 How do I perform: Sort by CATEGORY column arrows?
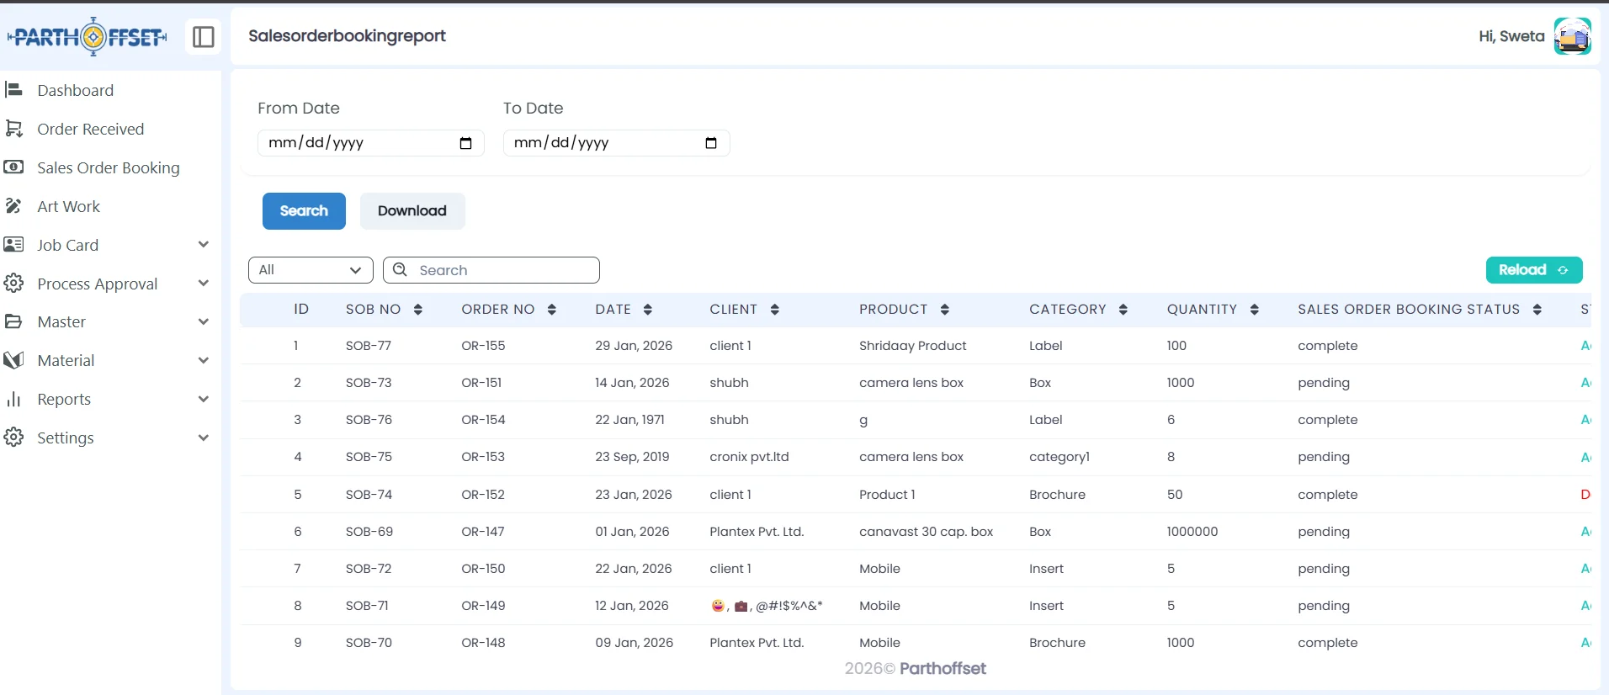coord(1123,310)
